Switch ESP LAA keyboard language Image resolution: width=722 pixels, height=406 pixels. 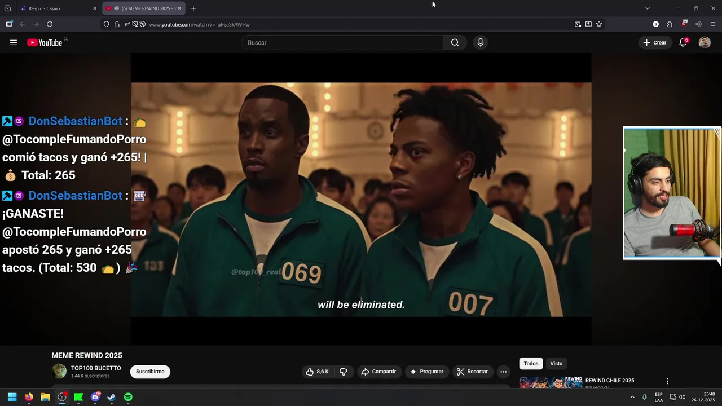pyautogui.click(x=659, y=397)
